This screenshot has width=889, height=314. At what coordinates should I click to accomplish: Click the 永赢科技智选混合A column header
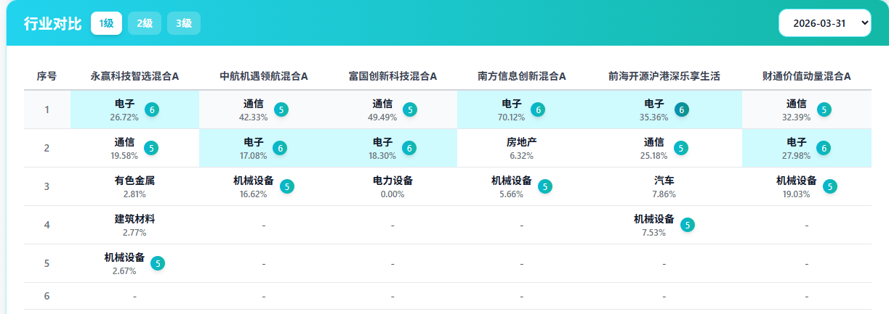tap(134, 75)
